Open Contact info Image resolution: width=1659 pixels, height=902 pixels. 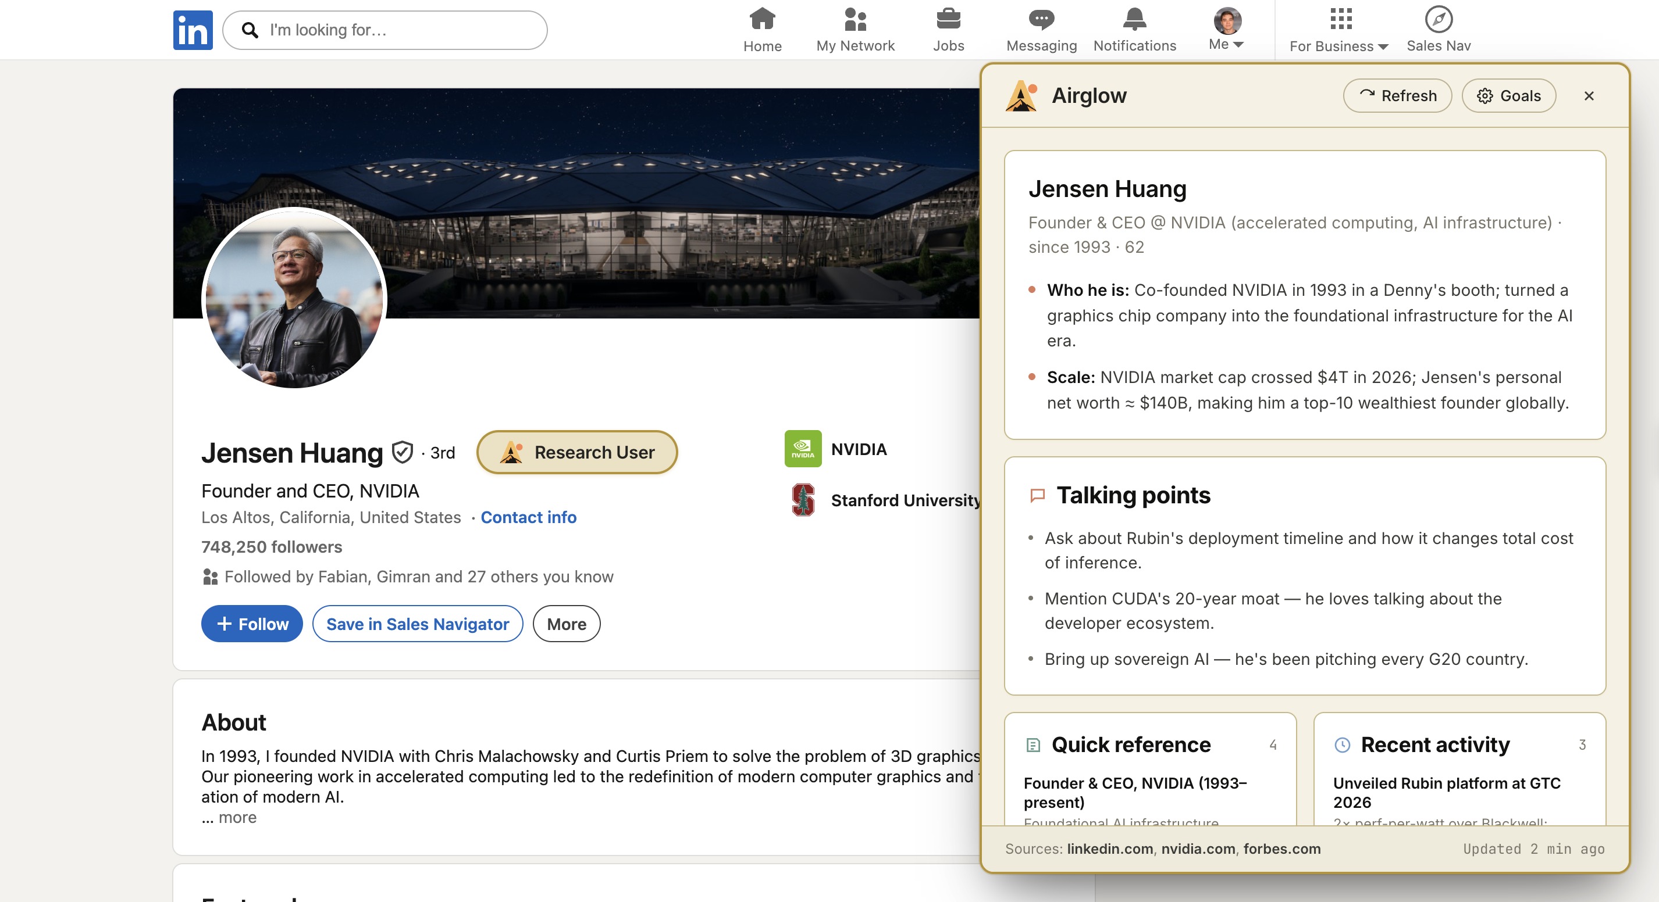tap(528, 517)
